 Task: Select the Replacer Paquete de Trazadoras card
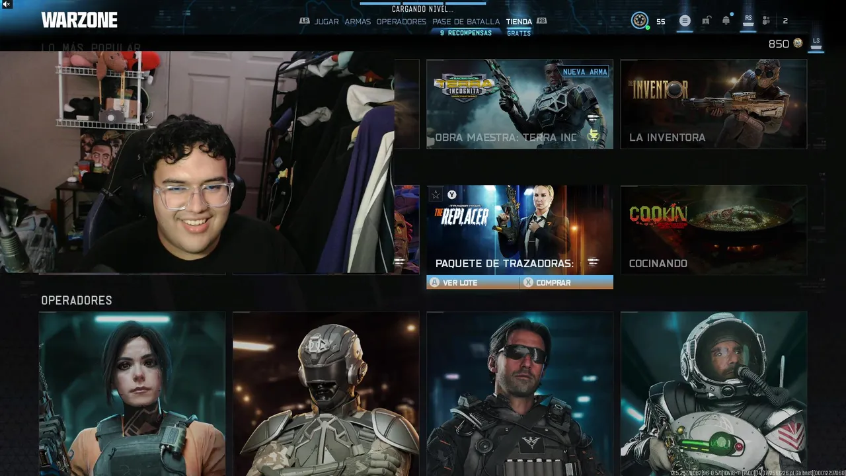coord(519,230)
